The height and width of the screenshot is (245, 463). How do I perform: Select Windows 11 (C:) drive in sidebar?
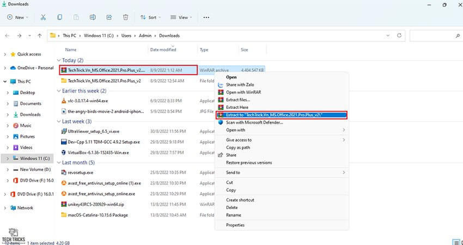pos(35,158)
